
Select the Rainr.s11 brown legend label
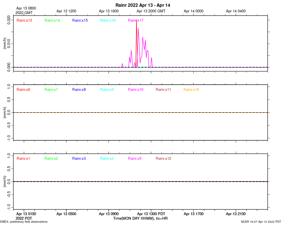163,89
